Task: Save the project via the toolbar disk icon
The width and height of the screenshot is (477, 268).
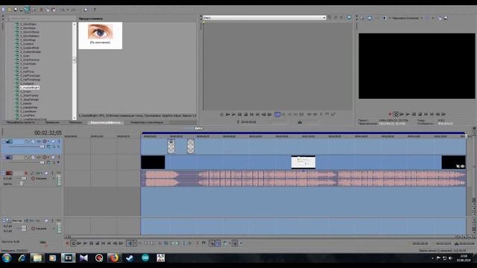Action: click(x=16, y=10)
